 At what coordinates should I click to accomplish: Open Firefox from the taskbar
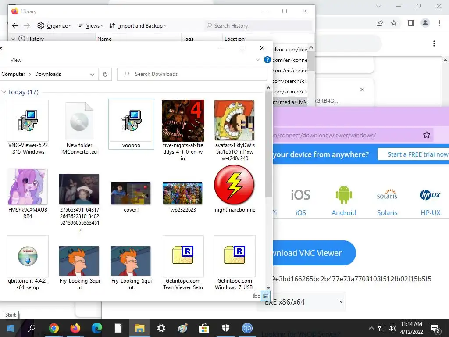(75, 328)
